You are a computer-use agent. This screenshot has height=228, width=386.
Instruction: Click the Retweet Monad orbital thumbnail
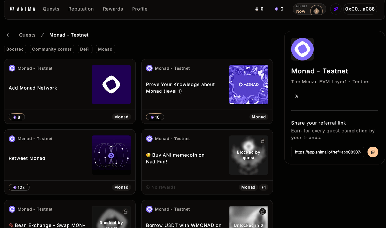coord(111,155)
